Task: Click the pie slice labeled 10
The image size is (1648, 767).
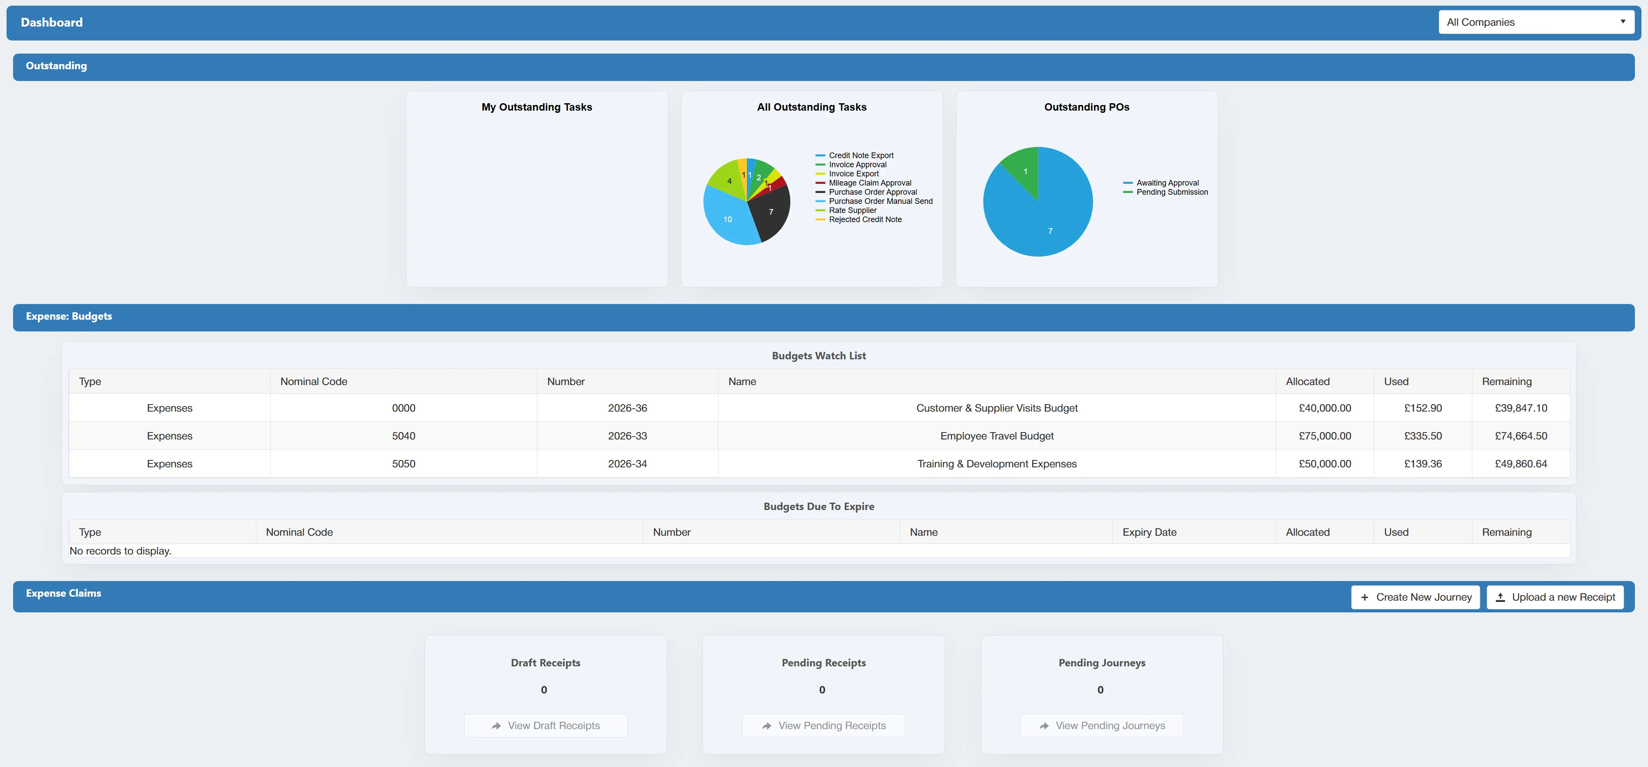Action: pyautogui.click(x=727, y=219)
